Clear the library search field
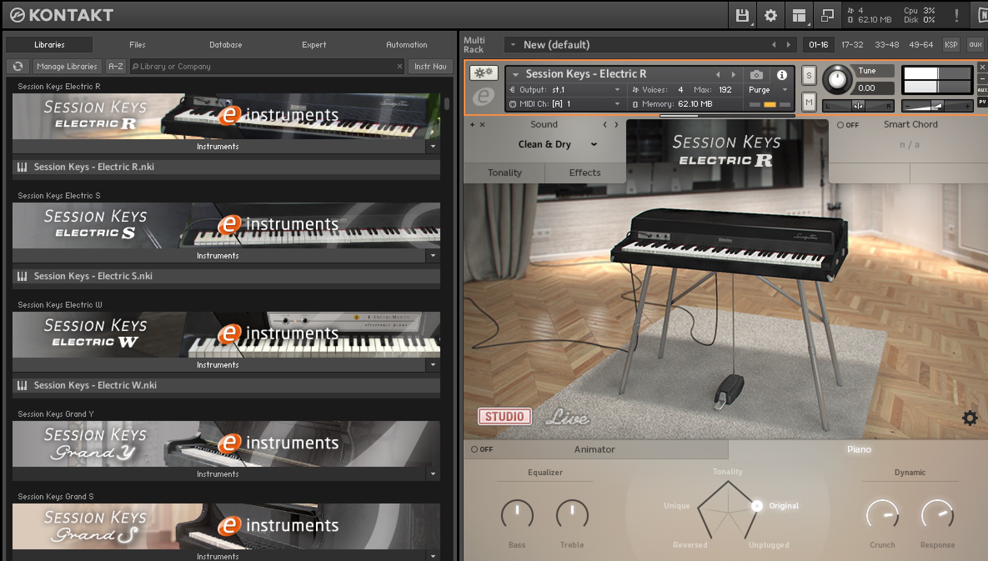Viewport: 988px width, 561px height. pyautogui.click(x=399, y=66)
